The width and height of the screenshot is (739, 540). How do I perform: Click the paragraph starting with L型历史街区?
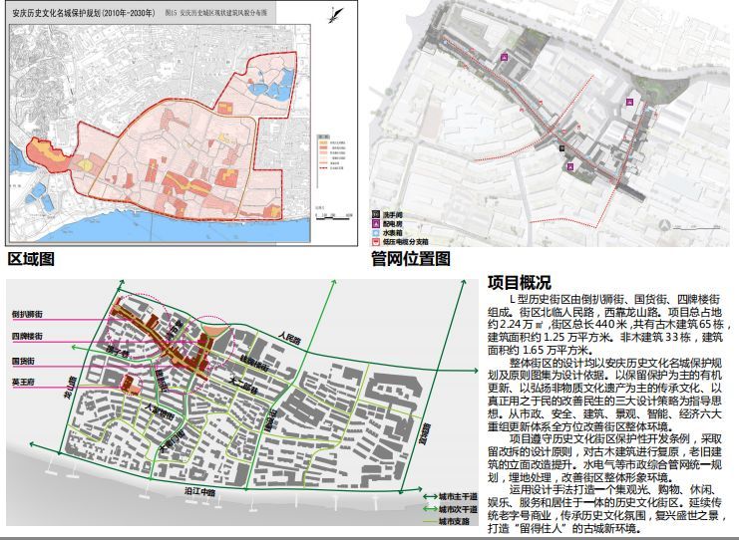607,325
